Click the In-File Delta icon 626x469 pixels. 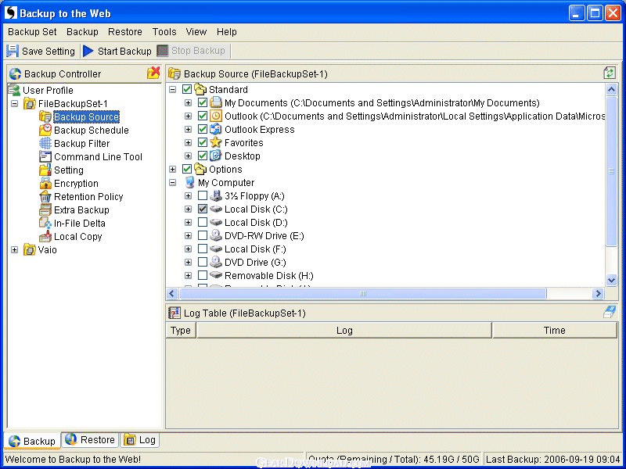[45, 223]
